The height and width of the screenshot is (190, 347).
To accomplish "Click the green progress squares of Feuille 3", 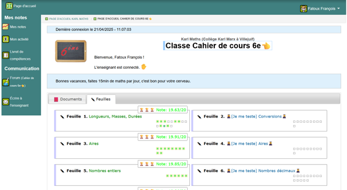I will 170,151.
